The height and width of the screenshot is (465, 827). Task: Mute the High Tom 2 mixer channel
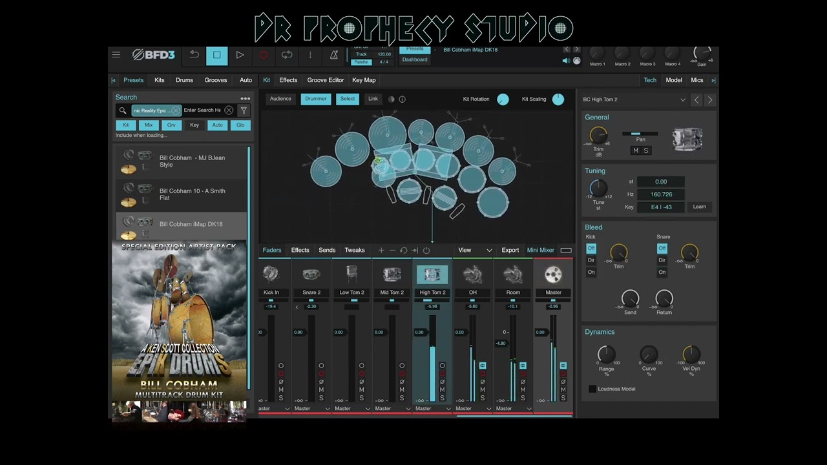(x=442, y=389)
